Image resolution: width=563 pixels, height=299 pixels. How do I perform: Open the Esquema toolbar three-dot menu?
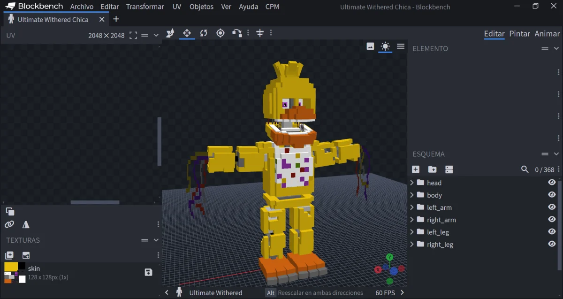click(558, 169)
